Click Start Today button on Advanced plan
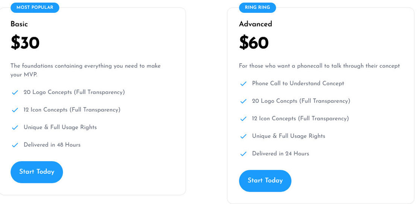This screenshot has height=204, width=417. [x=265, y=181]
